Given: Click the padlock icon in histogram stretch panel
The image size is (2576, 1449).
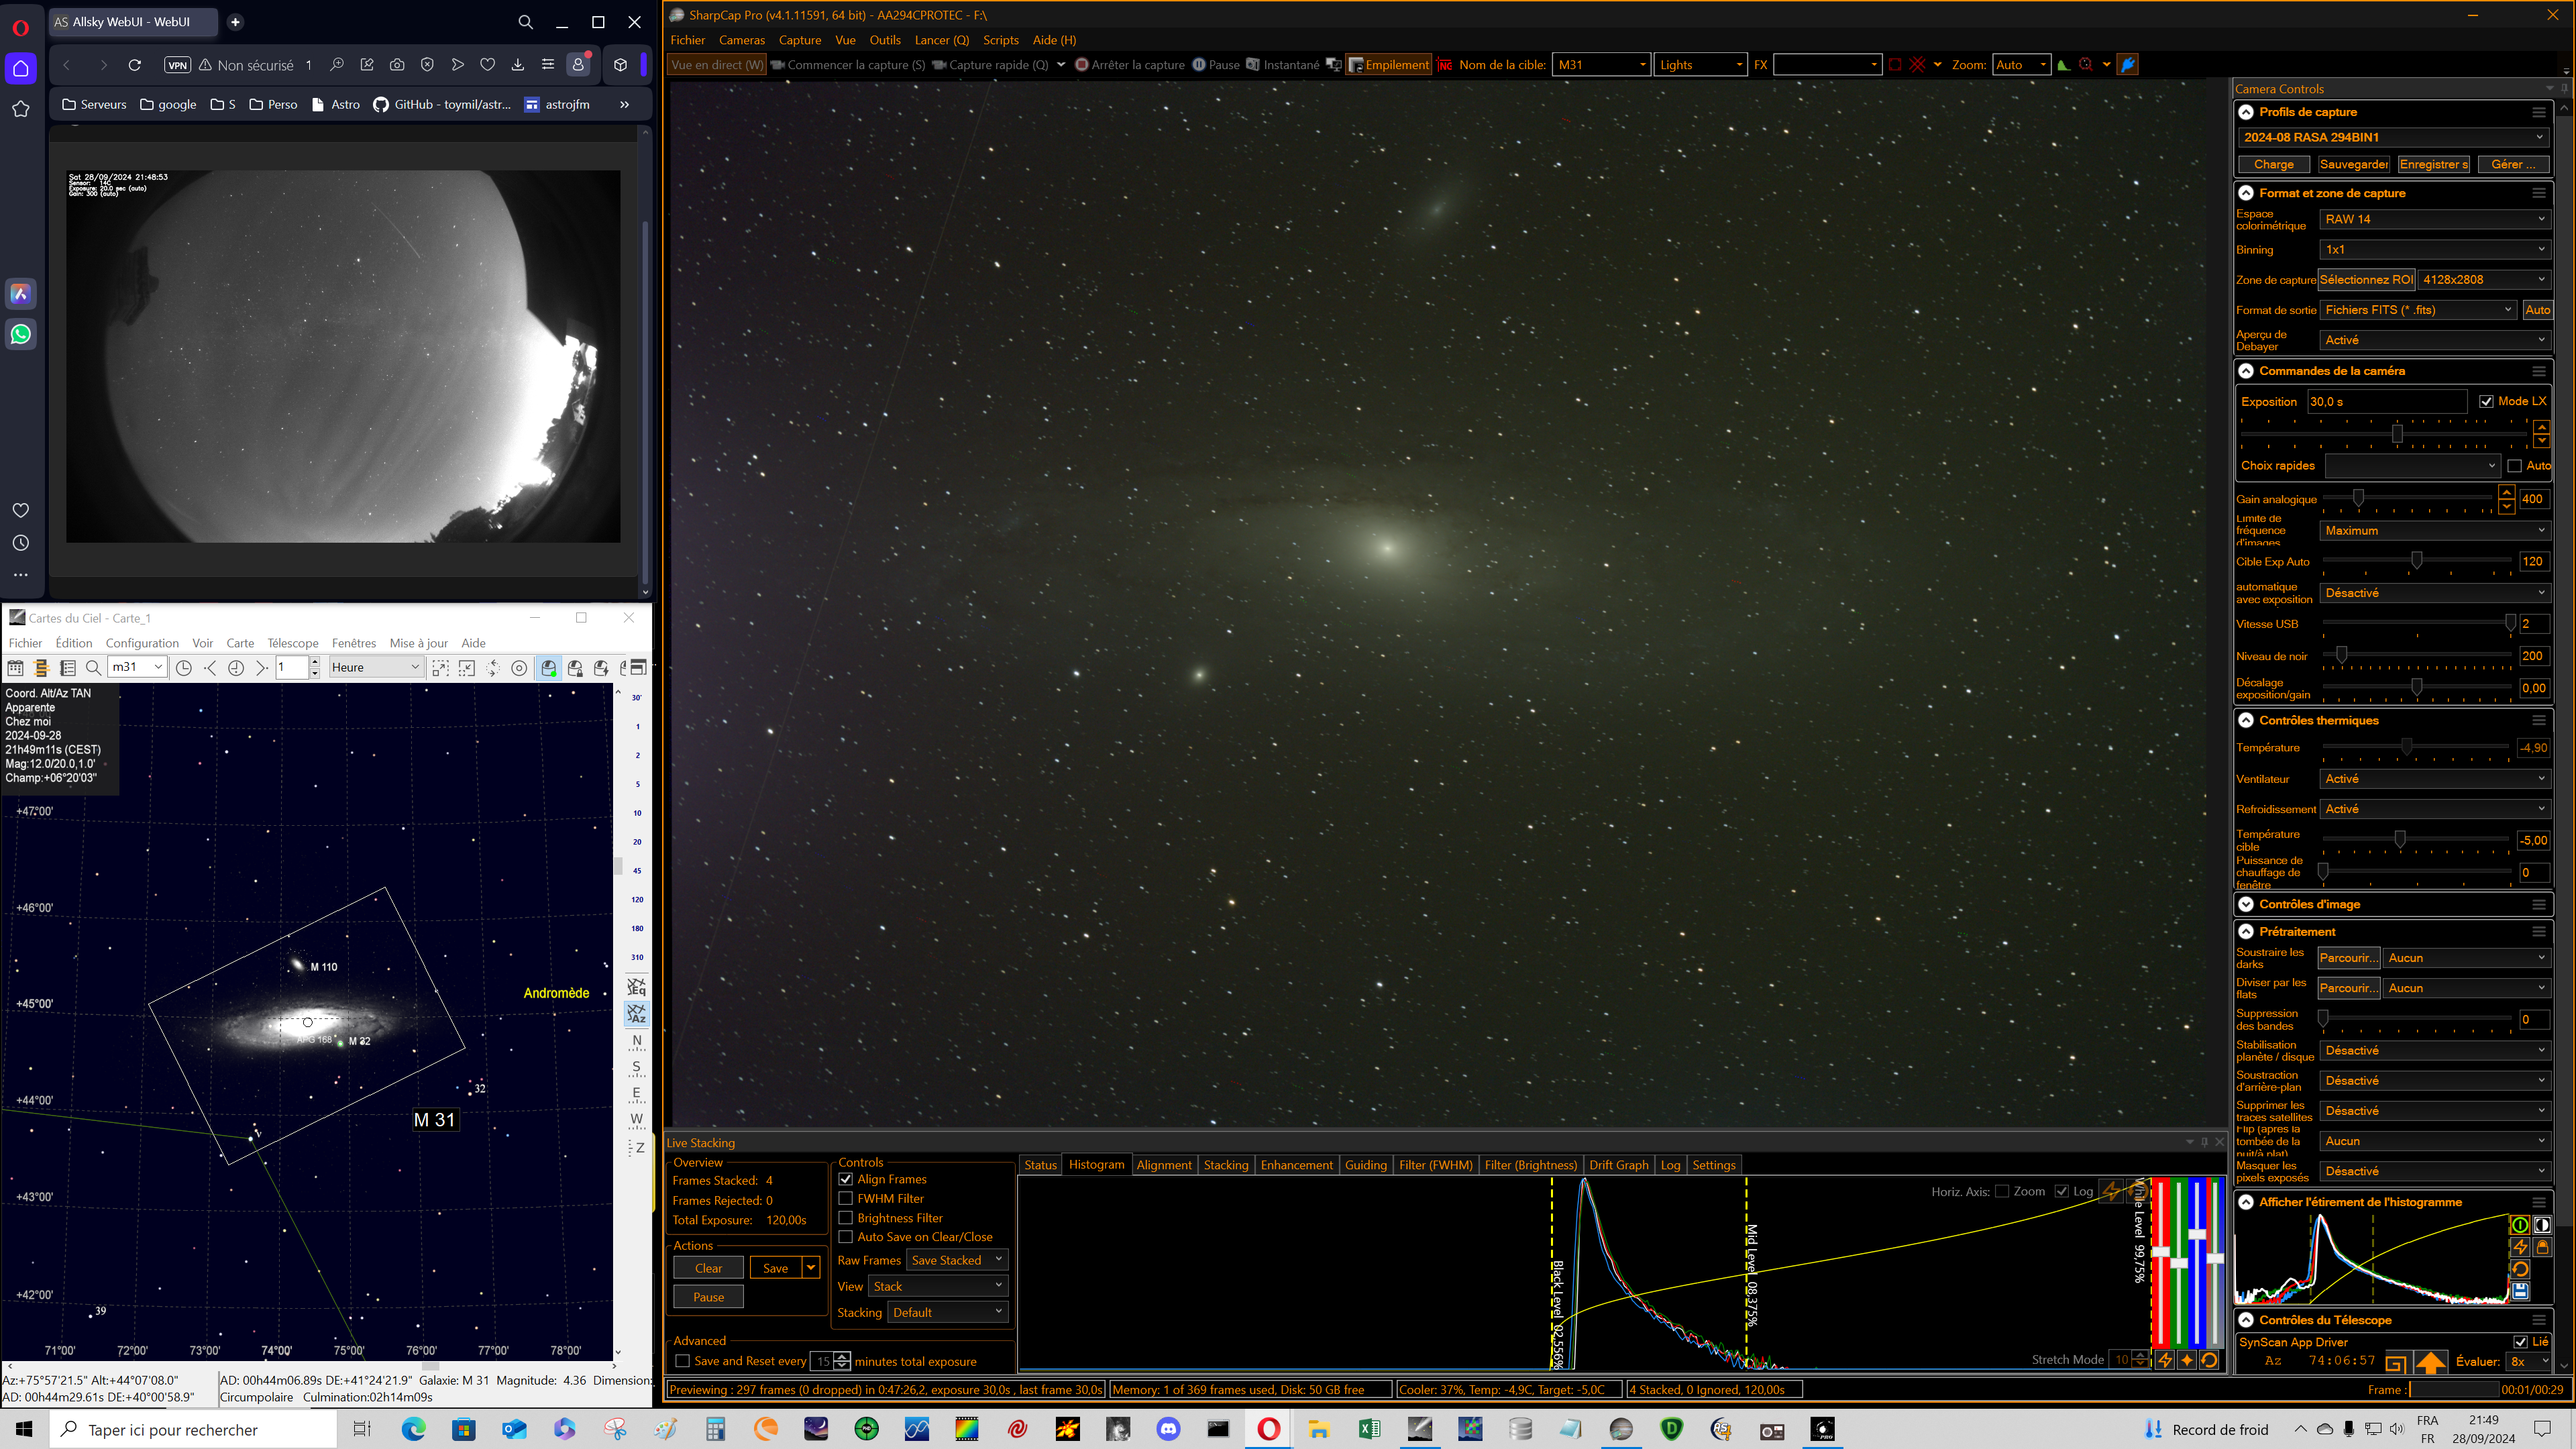Looking at the screenshot, I should [x=2542, y=1247].
